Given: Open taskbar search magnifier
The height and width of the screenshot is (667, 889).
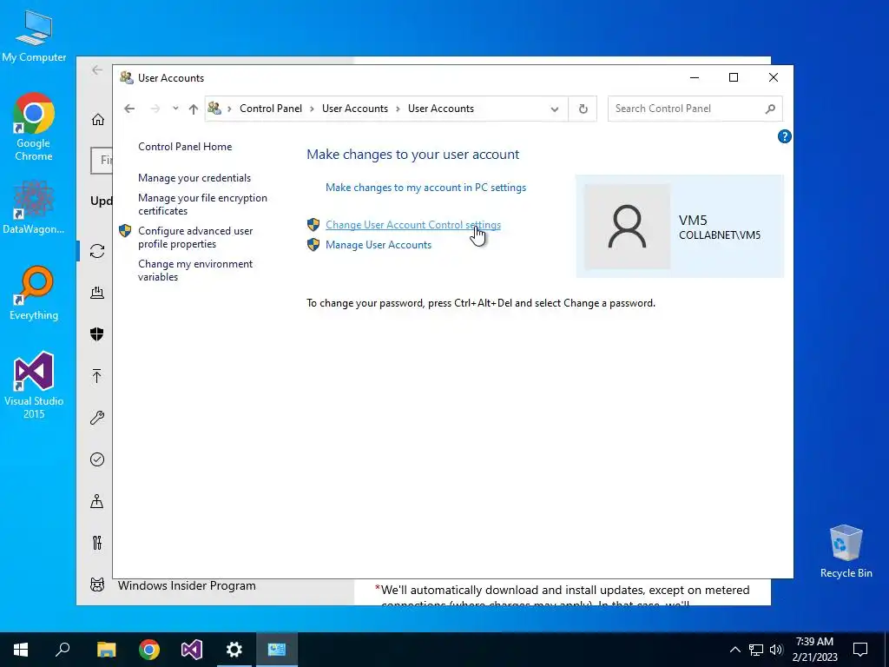Looking at the screenshot, I should (63, 650).
